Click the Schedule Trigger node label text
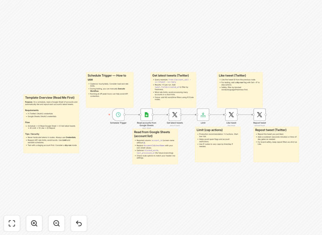The height and width of the screenshot is (235, 322). click(x=118, y=123)
